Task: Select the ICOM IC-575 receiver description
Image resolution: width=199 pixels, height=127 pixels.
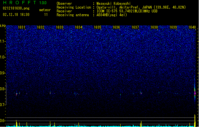Action: [127, 11]
